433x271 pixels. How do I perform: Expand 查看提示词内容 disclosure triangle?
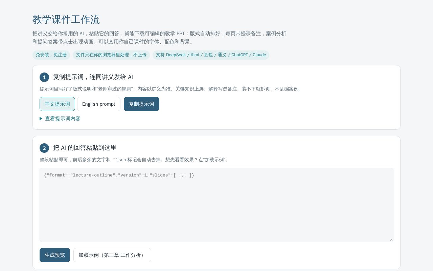[x=41, y=119]
